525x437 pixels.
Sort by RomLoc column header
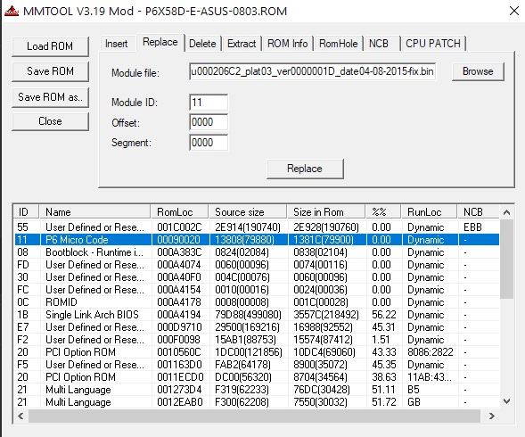[179, 211]
